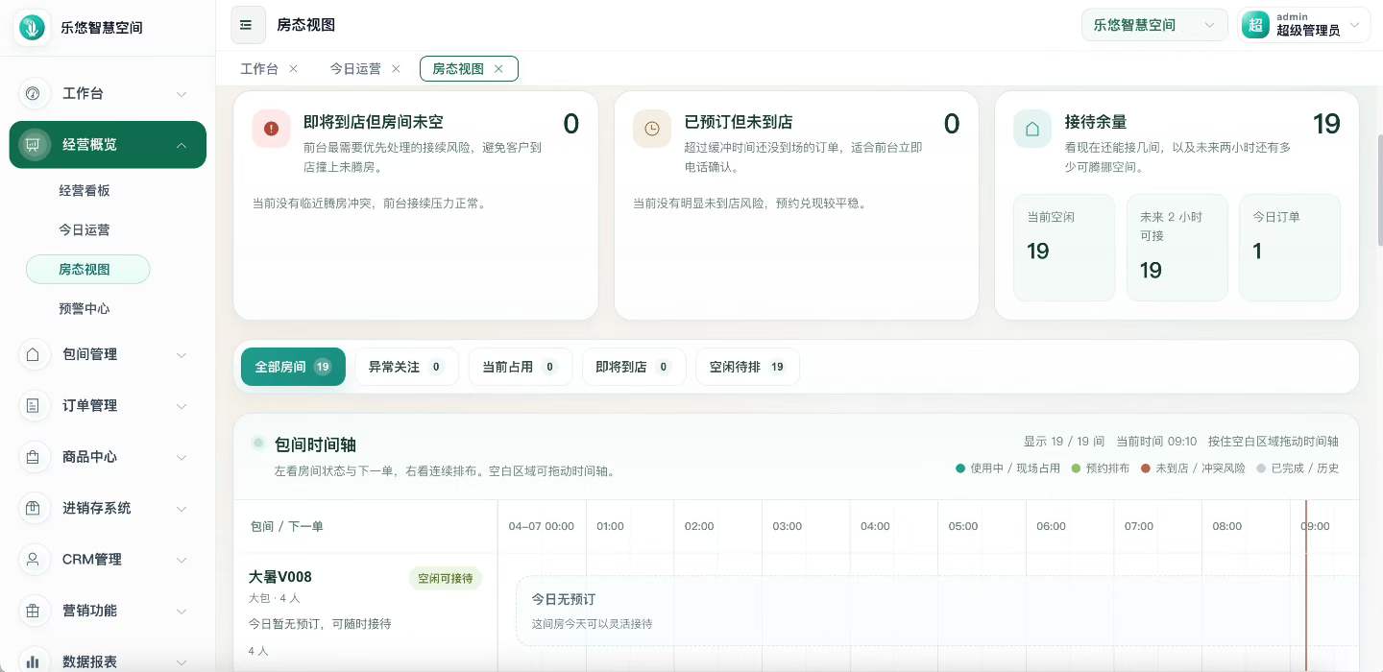This screenshot has height=672, width=1383.
Task: Click the 营销功能 gift icon
Action: [34, 611]
